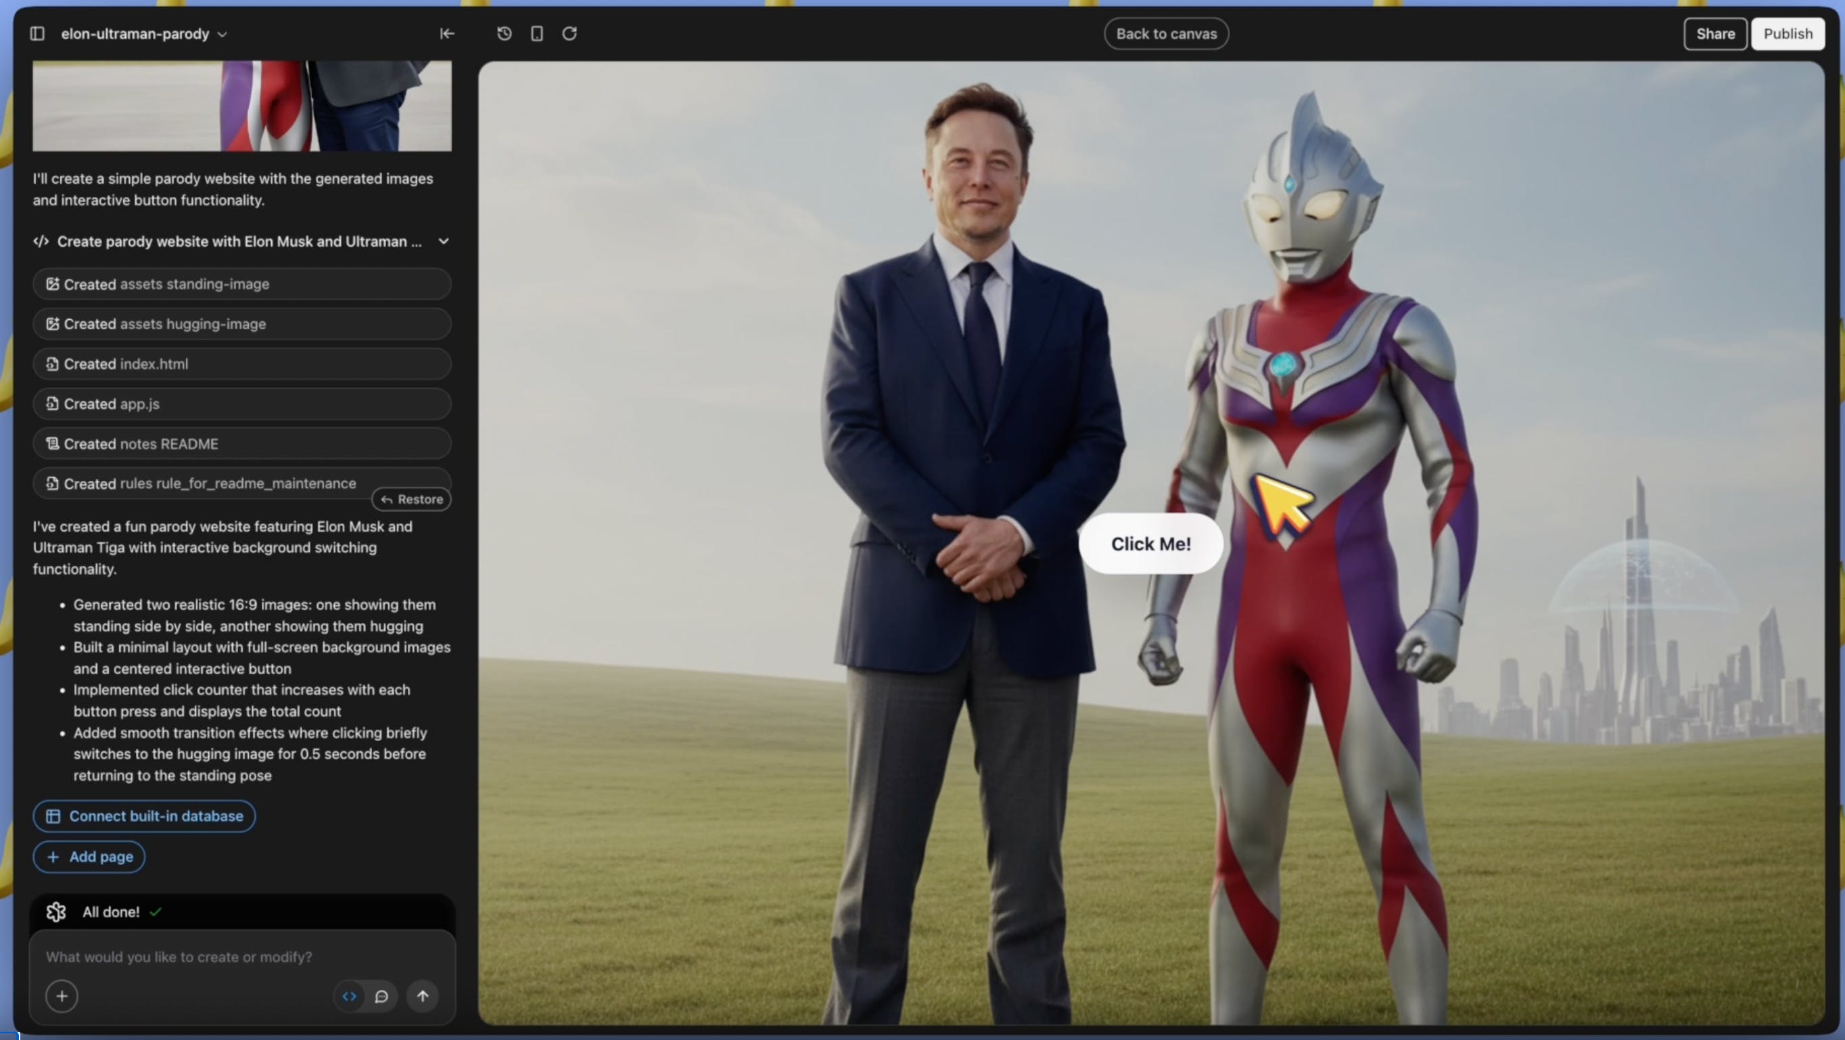Send the message with up-arrow icon
1845x1040 pixels.
[x=423, y=996]
